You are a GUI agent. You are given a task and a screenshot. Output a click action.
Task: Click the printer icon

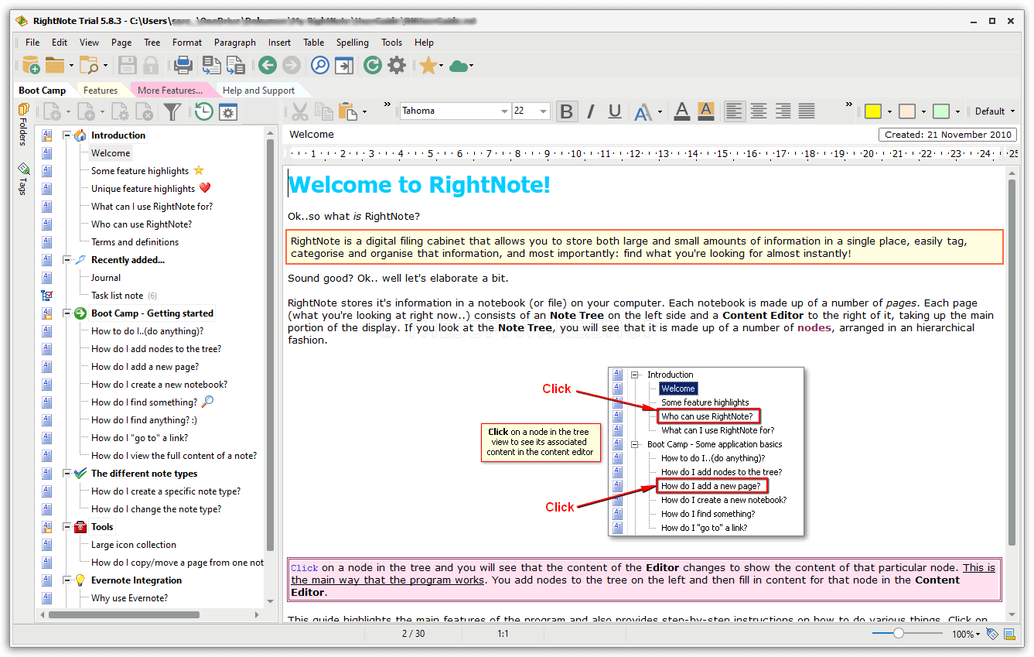183,65
